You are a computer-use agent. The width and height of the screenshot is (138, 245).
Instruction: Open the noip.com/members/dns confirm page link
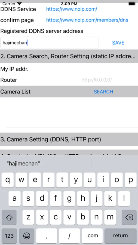click(x=87, y=20)
